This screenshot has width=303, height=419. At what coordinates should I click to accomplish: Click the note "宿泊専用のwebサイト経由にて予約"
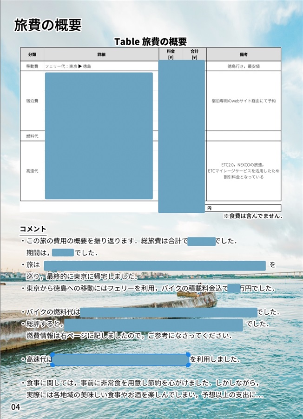(x=244, y=101)
